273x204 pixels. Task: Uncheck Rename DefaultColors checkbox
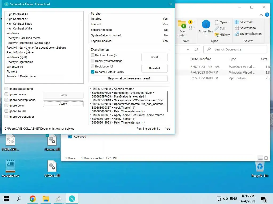click(93, 72)
